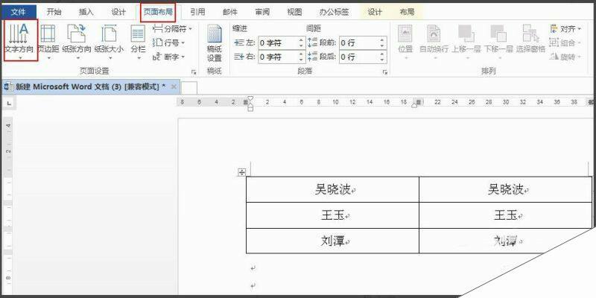The width and height of the screenshot is (596, 298).
Task: Select the right indent marker on ruler
Action: point(414,105)
